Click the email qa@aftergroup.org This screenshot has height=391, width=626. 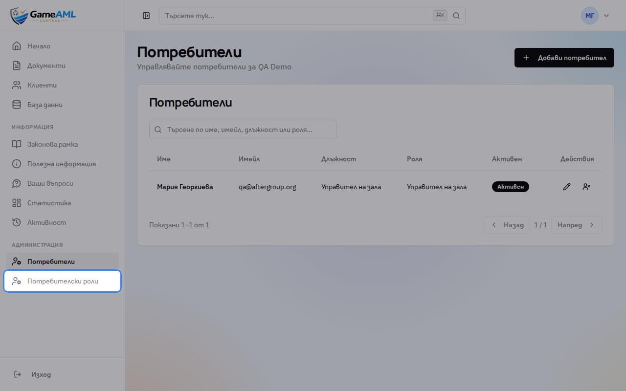click(268, 187)
